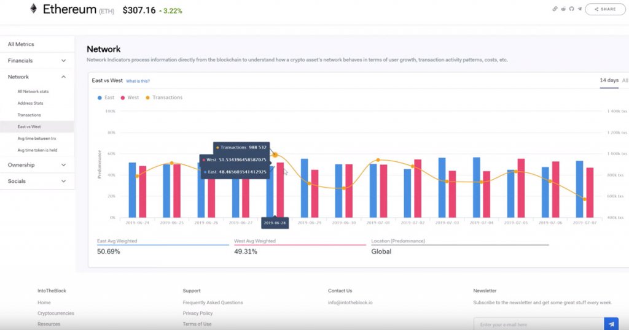Click the West Avg Weighted 49.31% value
This screenshot has width=629, height=330.
point(246,251)
